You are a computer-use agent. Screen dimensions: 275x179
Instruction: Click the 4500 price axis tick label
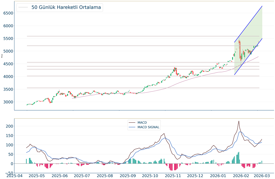(x=8, y=64)
